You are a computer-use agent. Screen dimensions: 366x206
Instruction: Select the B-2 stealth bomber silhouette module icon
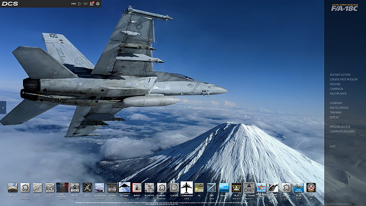(x=125, y=187)
